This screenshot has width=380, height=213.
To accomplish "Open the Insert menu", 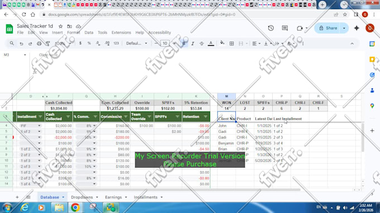I will [57, 32].
